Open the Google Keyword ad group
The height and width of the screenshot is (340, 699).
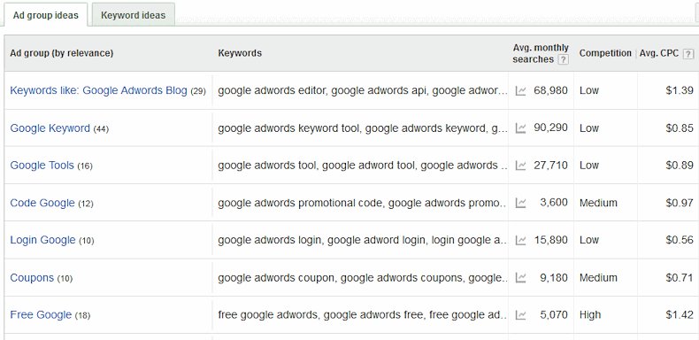point(50,128)
